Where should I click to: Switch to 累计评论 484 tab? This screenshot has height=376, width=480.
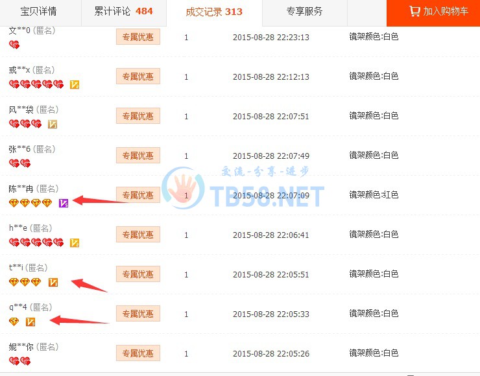click(x=124, y=12)
